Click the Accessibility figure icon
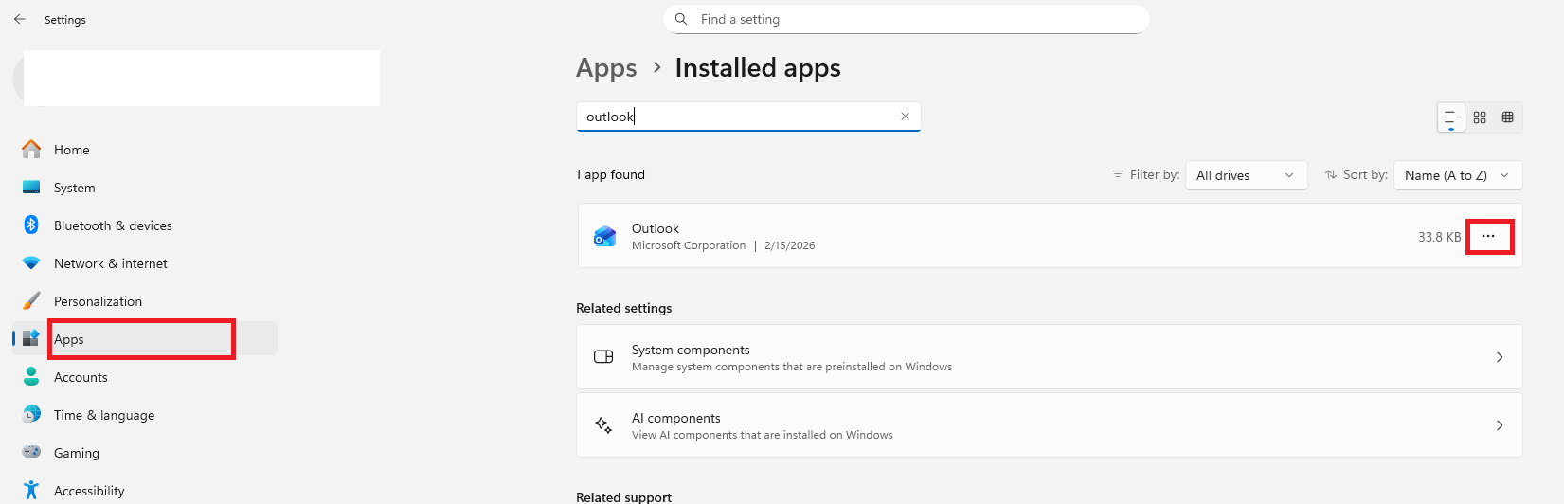 tap(31, 490)
